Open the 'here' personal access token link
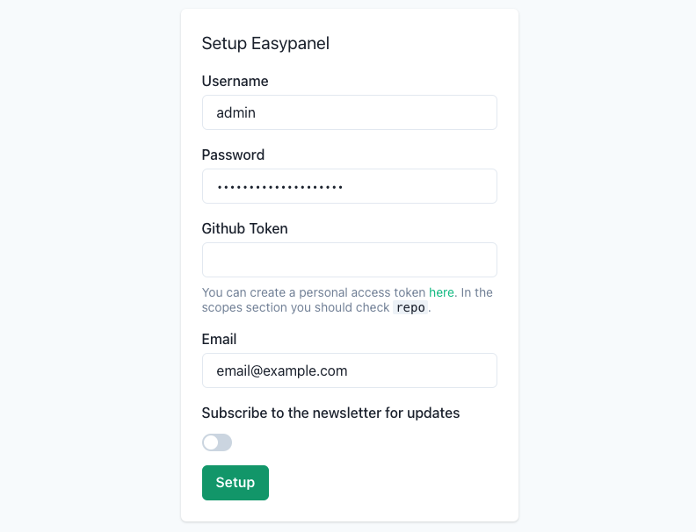The width and height of the screenshot is (696, 532). 441,292
